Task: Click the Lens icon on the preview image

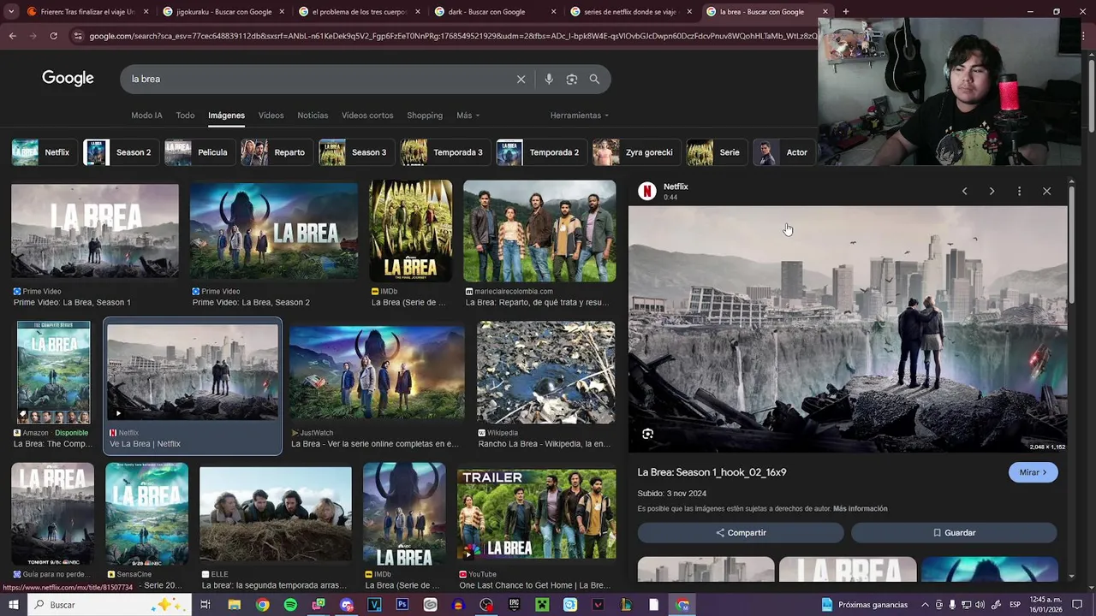Action: pyautogui.click(x=648, y=434)
